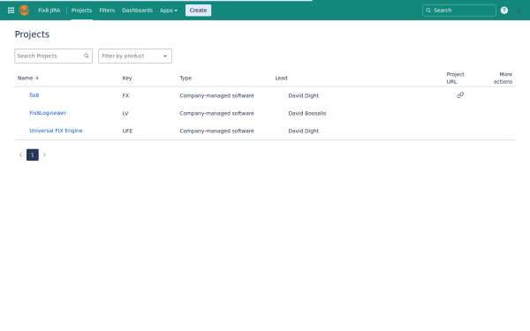This screenshot has width=530, height=331.
Task: Click the magnifier in Search Projects box
Action: pyautogui.click(x=87, y=56)
